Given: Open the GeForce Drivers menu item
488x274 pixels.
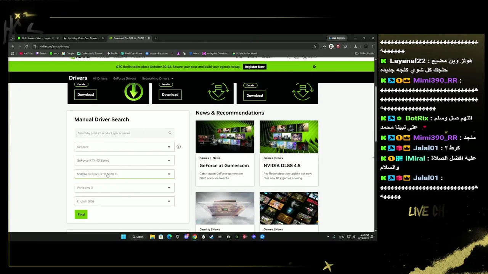Looking at the screenshot, I should (124, 78).
